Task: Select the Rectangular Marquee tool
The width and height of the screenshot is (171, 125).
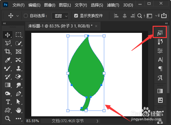Action: pyautogui.click(x=18, y=35)
